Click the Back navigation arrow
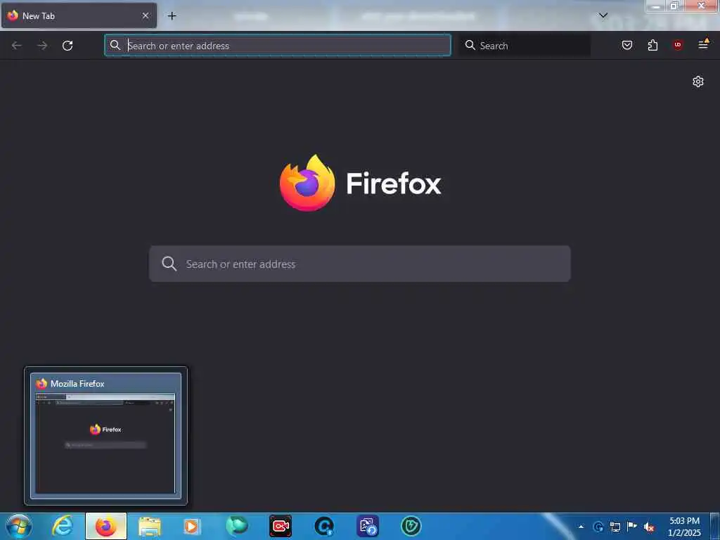The width and height of the screenshot is (720, 540). pyautogui.click(x=17, y=46)
